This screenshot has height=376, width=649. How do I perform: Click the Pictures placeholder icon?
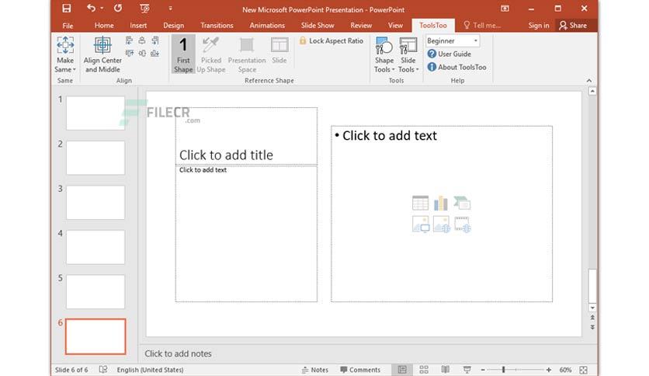(420, 224)
